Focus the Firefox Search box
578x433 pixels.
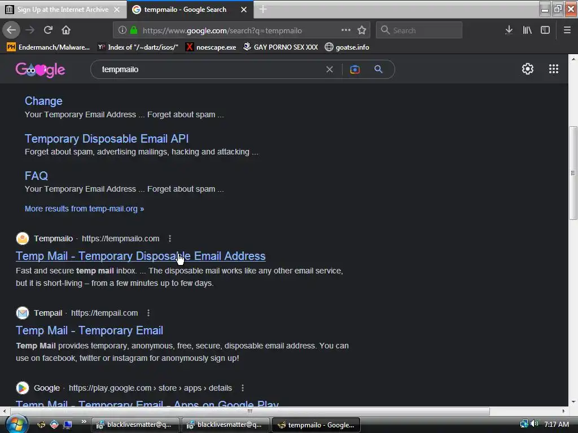point(419,30)
